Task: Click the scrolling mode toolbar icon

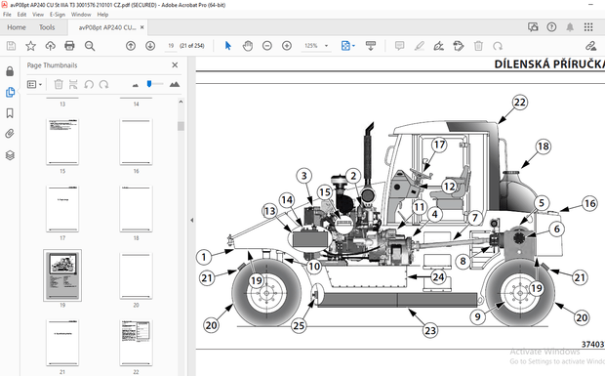Action: tap(371, 46)
